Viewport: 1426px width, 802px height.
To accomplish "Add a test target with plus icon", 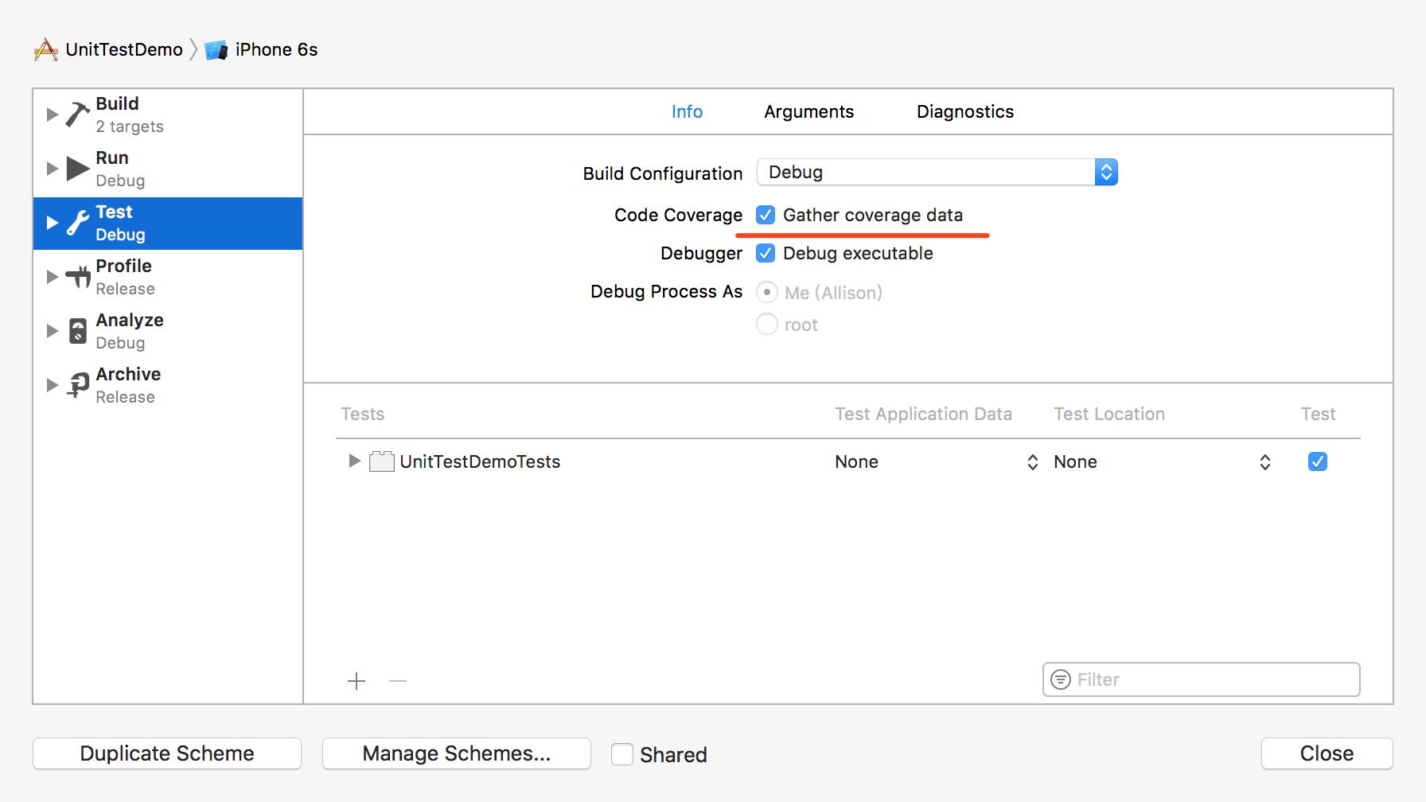I will tap(356, 681).
